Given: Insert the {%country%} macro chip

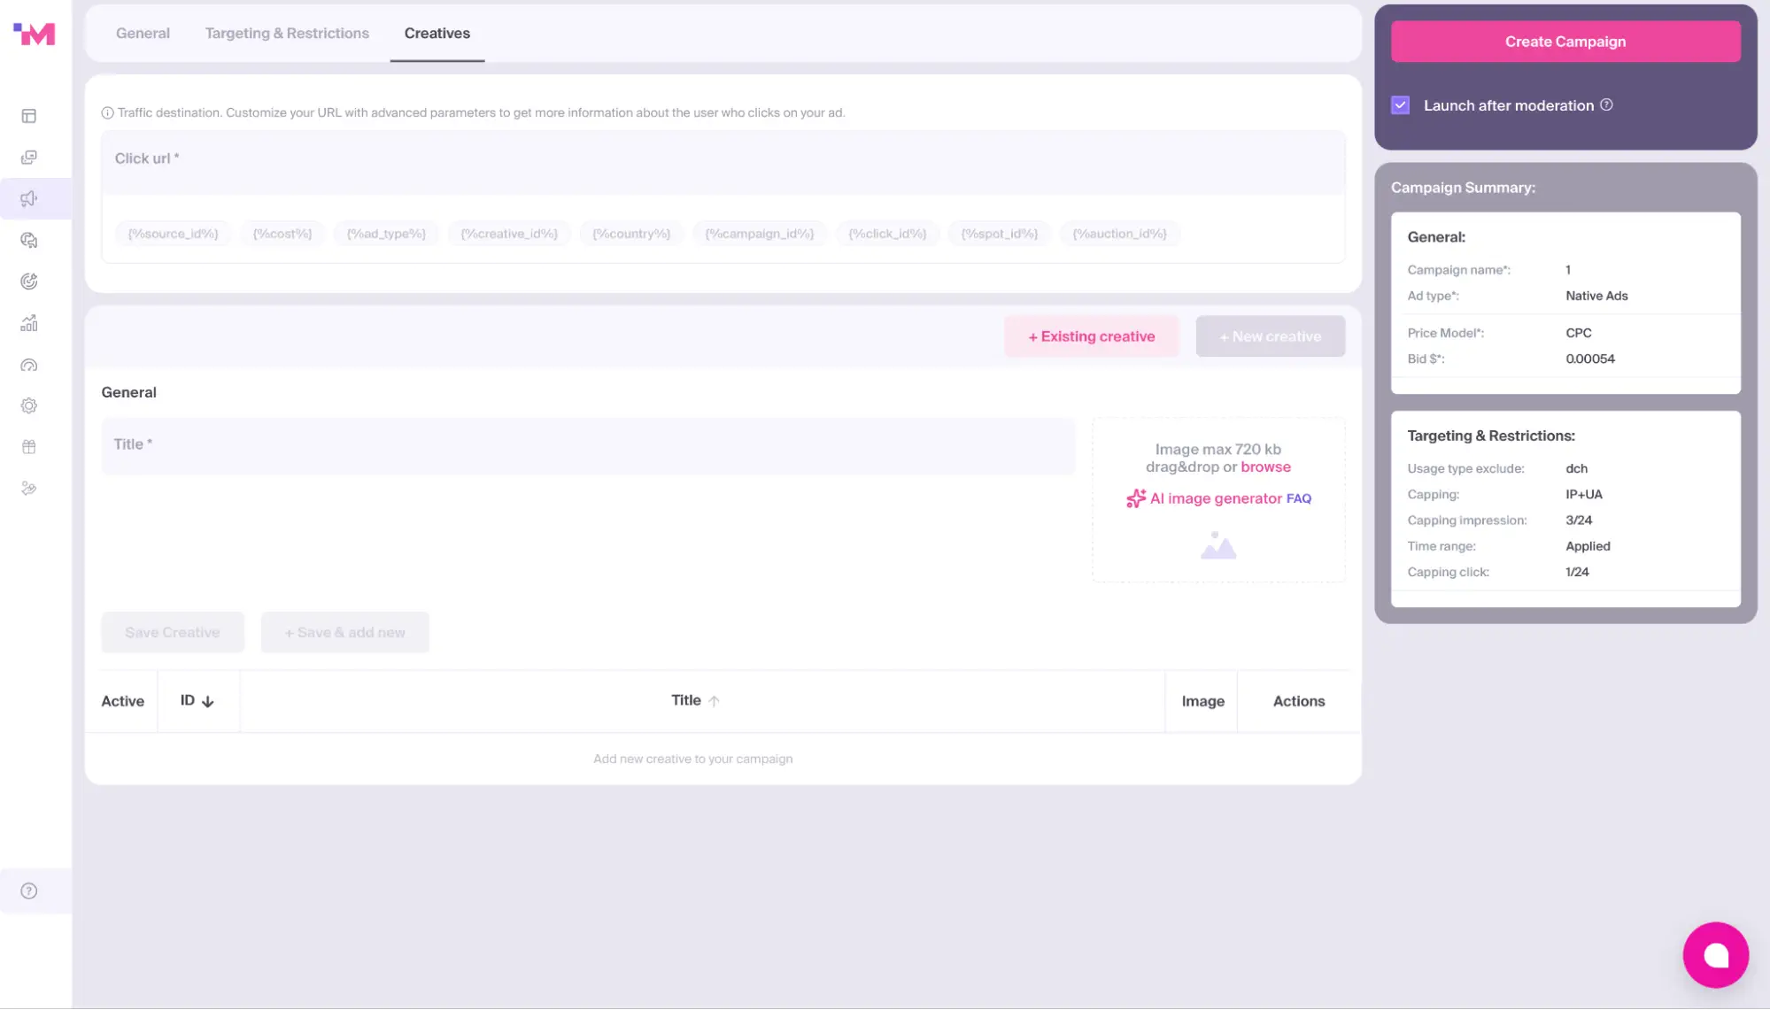Looking at the screenshot, I should [631, 234].
